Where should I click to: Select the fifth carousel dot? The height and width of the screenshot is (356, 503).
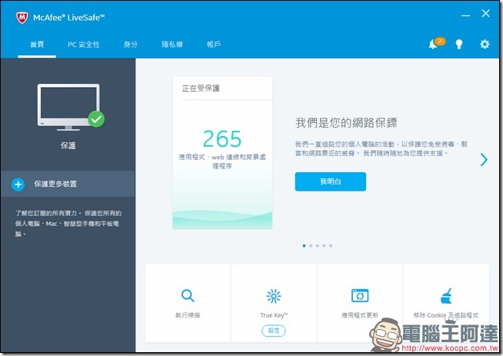click(x=331, y=246)
